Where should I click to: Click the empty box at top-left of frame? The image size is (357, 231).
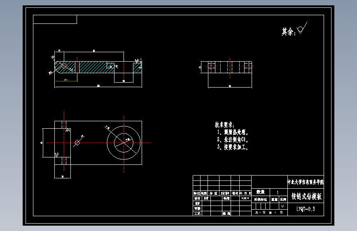[55, 19]
